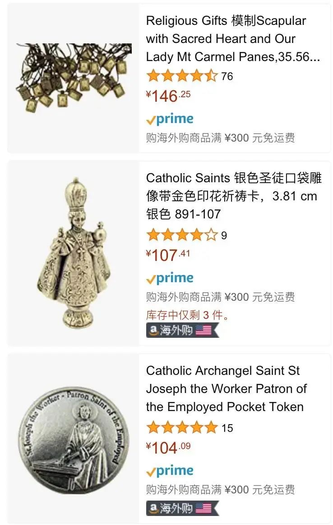The height and width of the screenshot is (525, 333).
Task: Click the 海外购 badge on saint statue item
Action: click(x=182, y=331)
